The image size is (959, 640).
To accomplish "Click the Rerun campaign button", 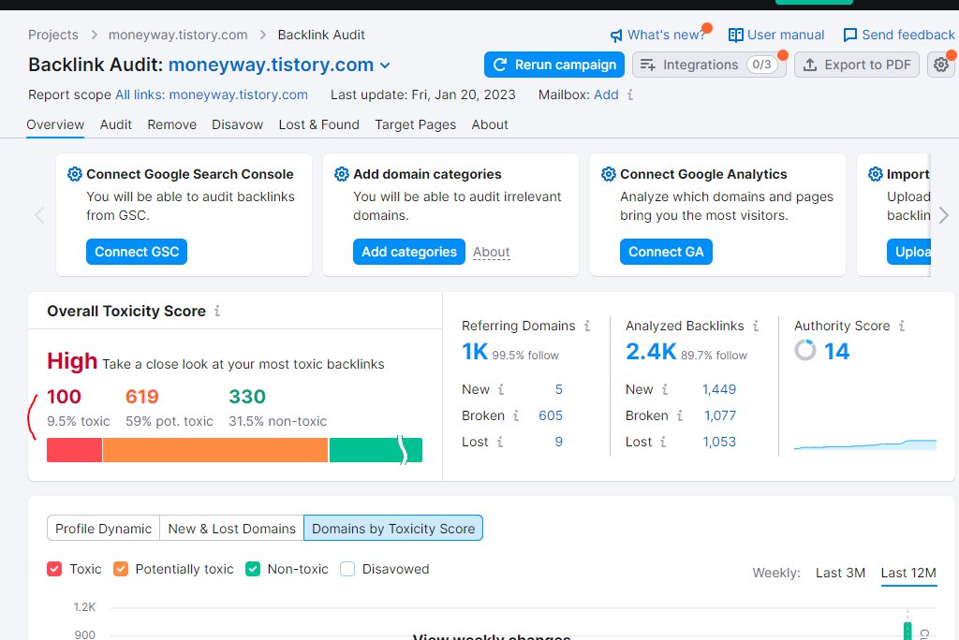I will click(x=554, y=65).
